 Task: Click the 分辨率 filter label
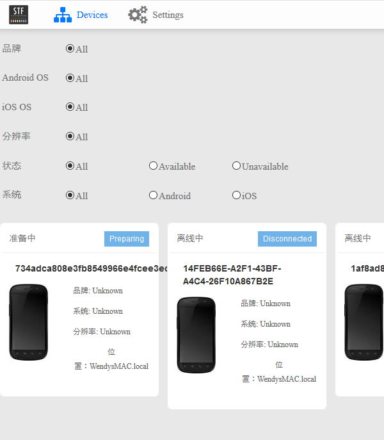(x=16, y=136)
